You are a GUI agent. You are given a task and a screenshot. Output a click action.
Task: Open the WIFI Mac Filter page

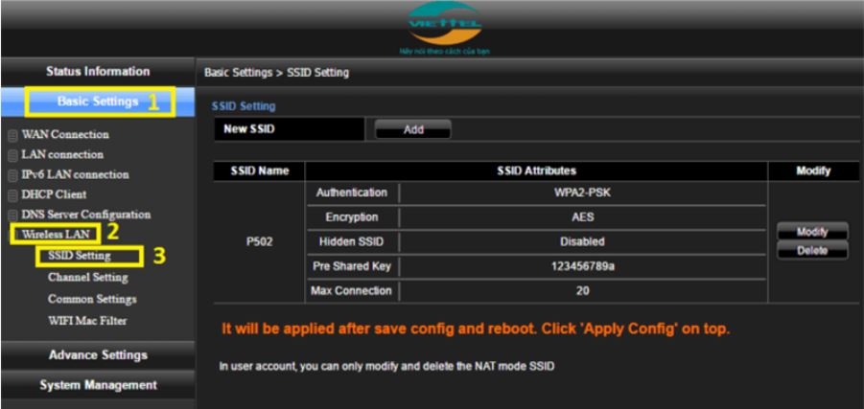pos(87,319)
